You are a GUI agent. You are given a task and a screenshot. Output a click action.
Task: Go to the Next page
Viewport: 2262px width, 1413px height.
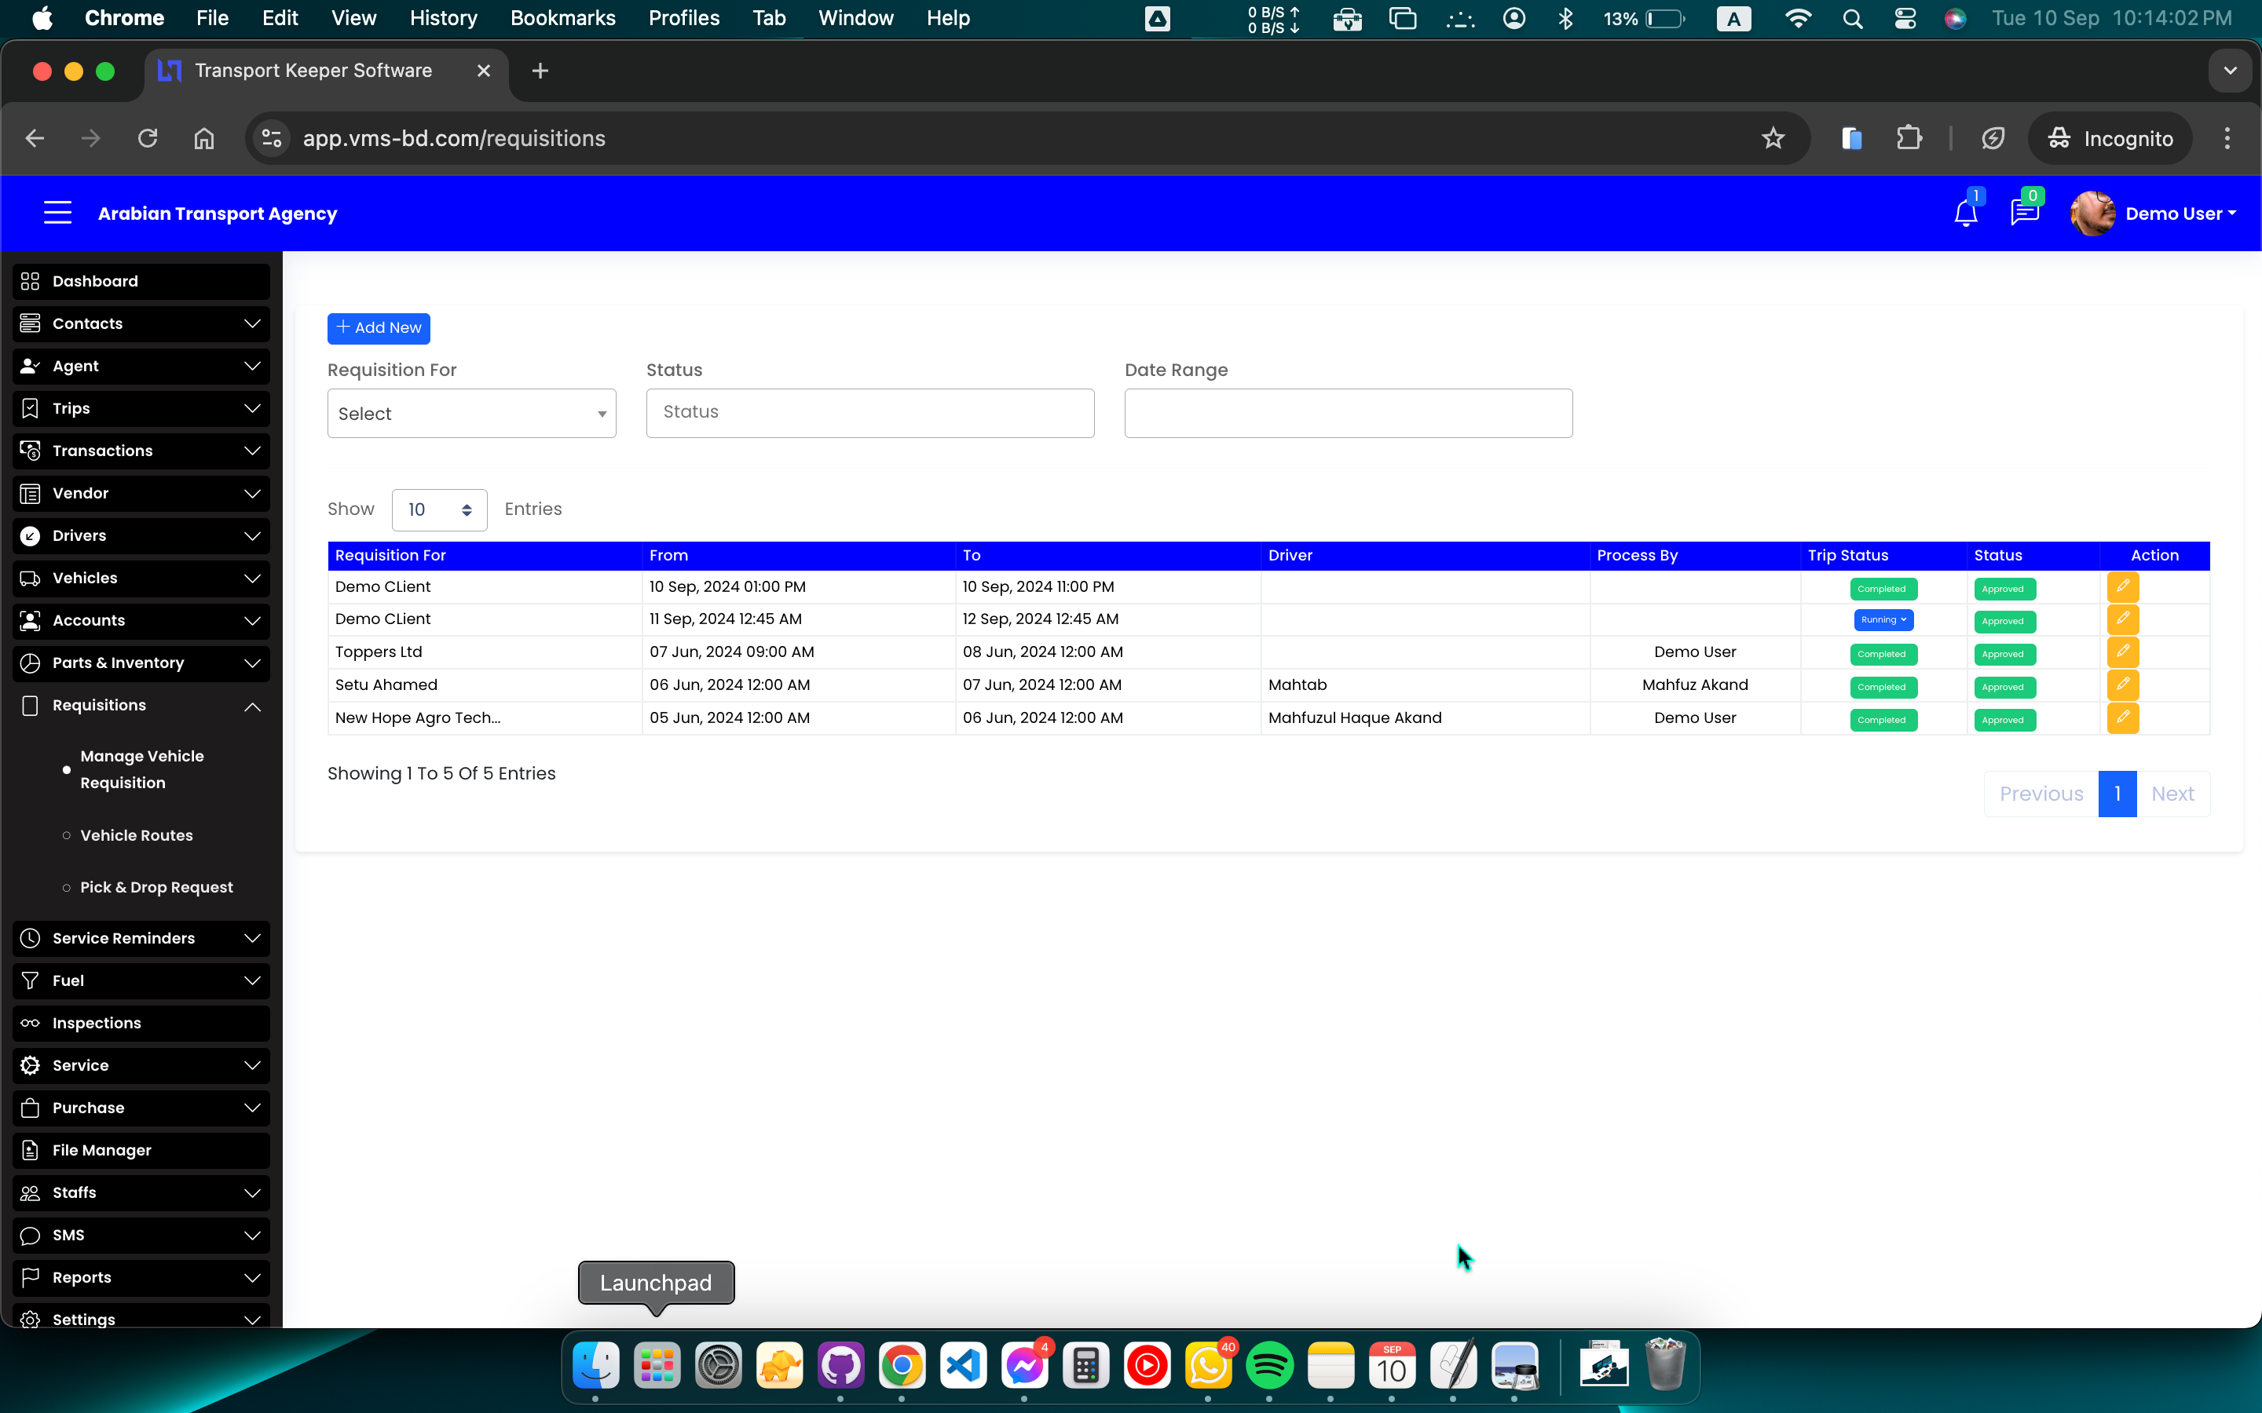(x=2172, y=794)
